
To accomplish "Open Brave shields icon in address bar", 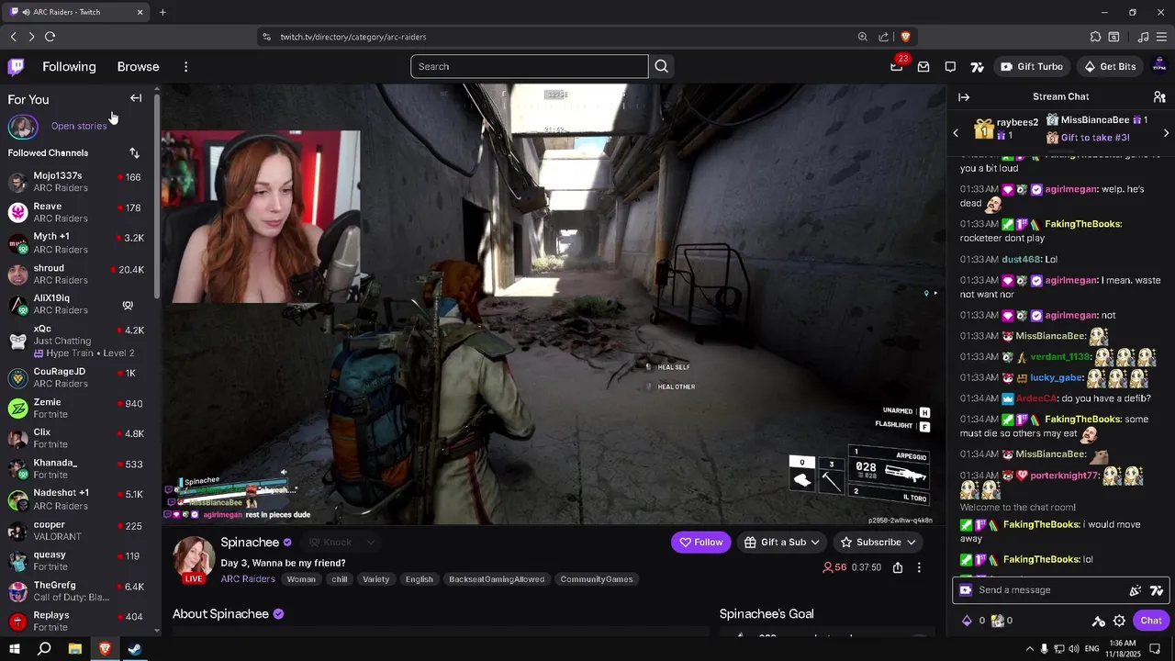I will click(906, 37).
